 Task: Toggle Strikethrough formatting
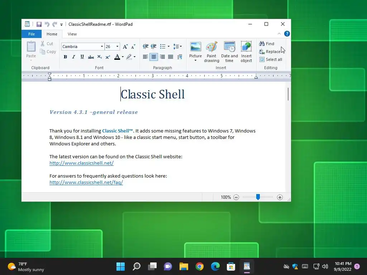click(91, 57)
